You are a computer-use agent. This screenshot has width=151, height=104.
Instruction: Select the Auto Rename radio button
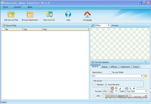point(106,85)
